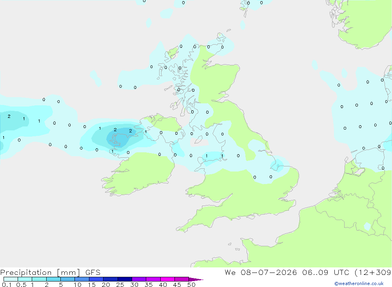The width and height of the screenshot is (392, 287).
Task: Click the 0.1–0.5 mm palest cyan legend swatch
Action: point(11,279)
